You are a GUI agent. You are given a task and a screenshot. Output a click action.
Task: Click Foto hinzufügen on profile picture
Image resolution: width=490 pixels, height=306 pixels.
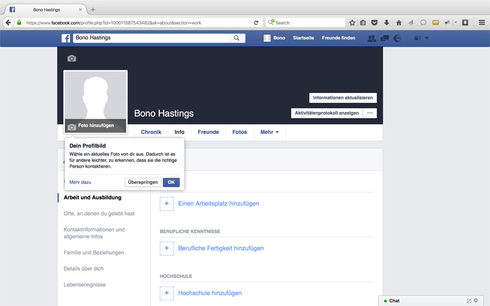tap(96, 125)
